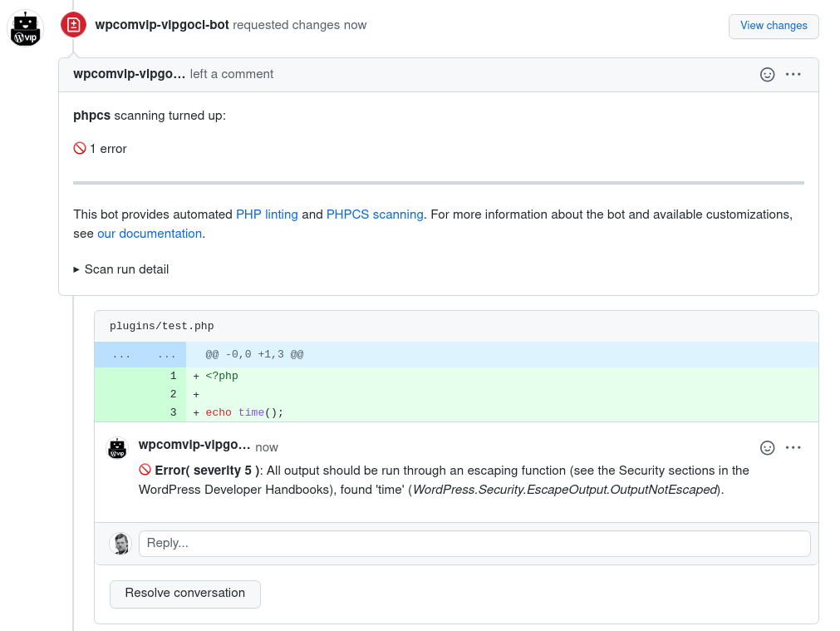Click inside the Reply text field
840x631 pixels.
[x=474, y=543]
